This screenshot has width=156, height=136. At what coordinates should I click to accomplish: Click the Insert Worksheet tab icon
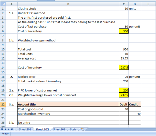(82, 129)
